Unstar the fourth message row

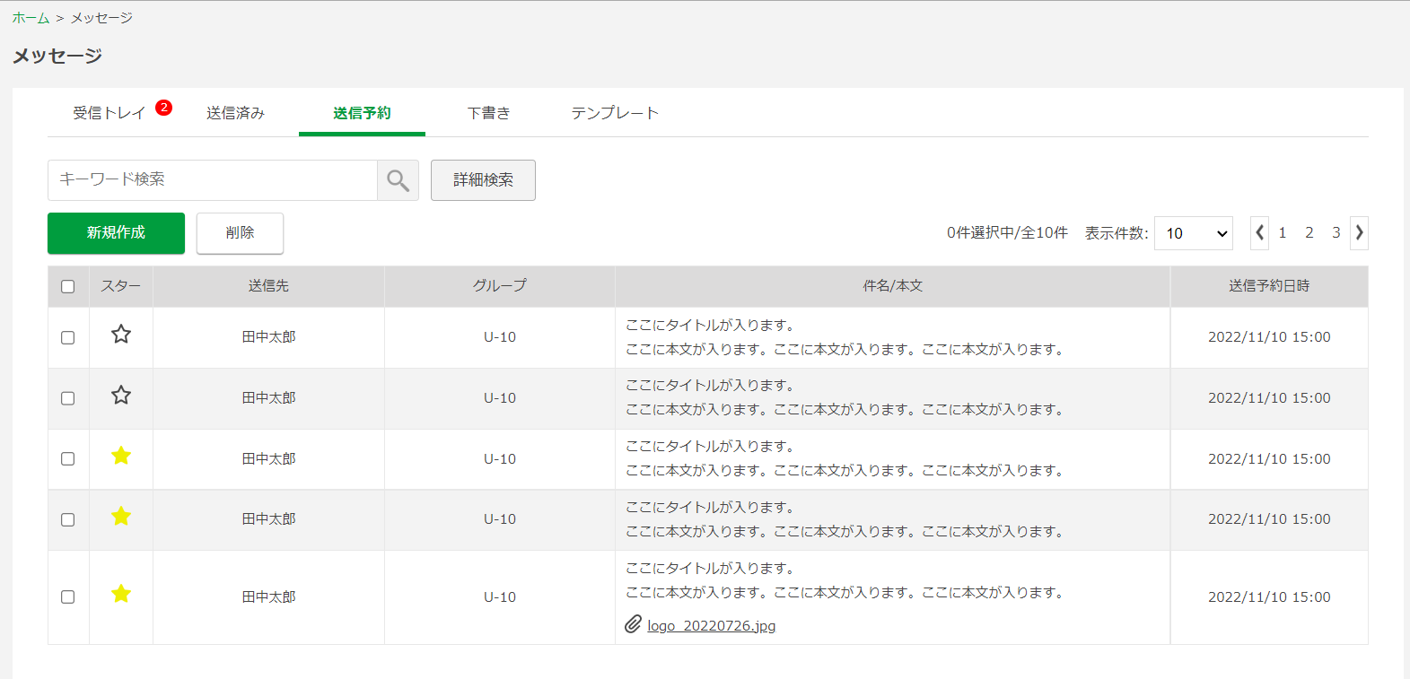click(x=121, y=516)
